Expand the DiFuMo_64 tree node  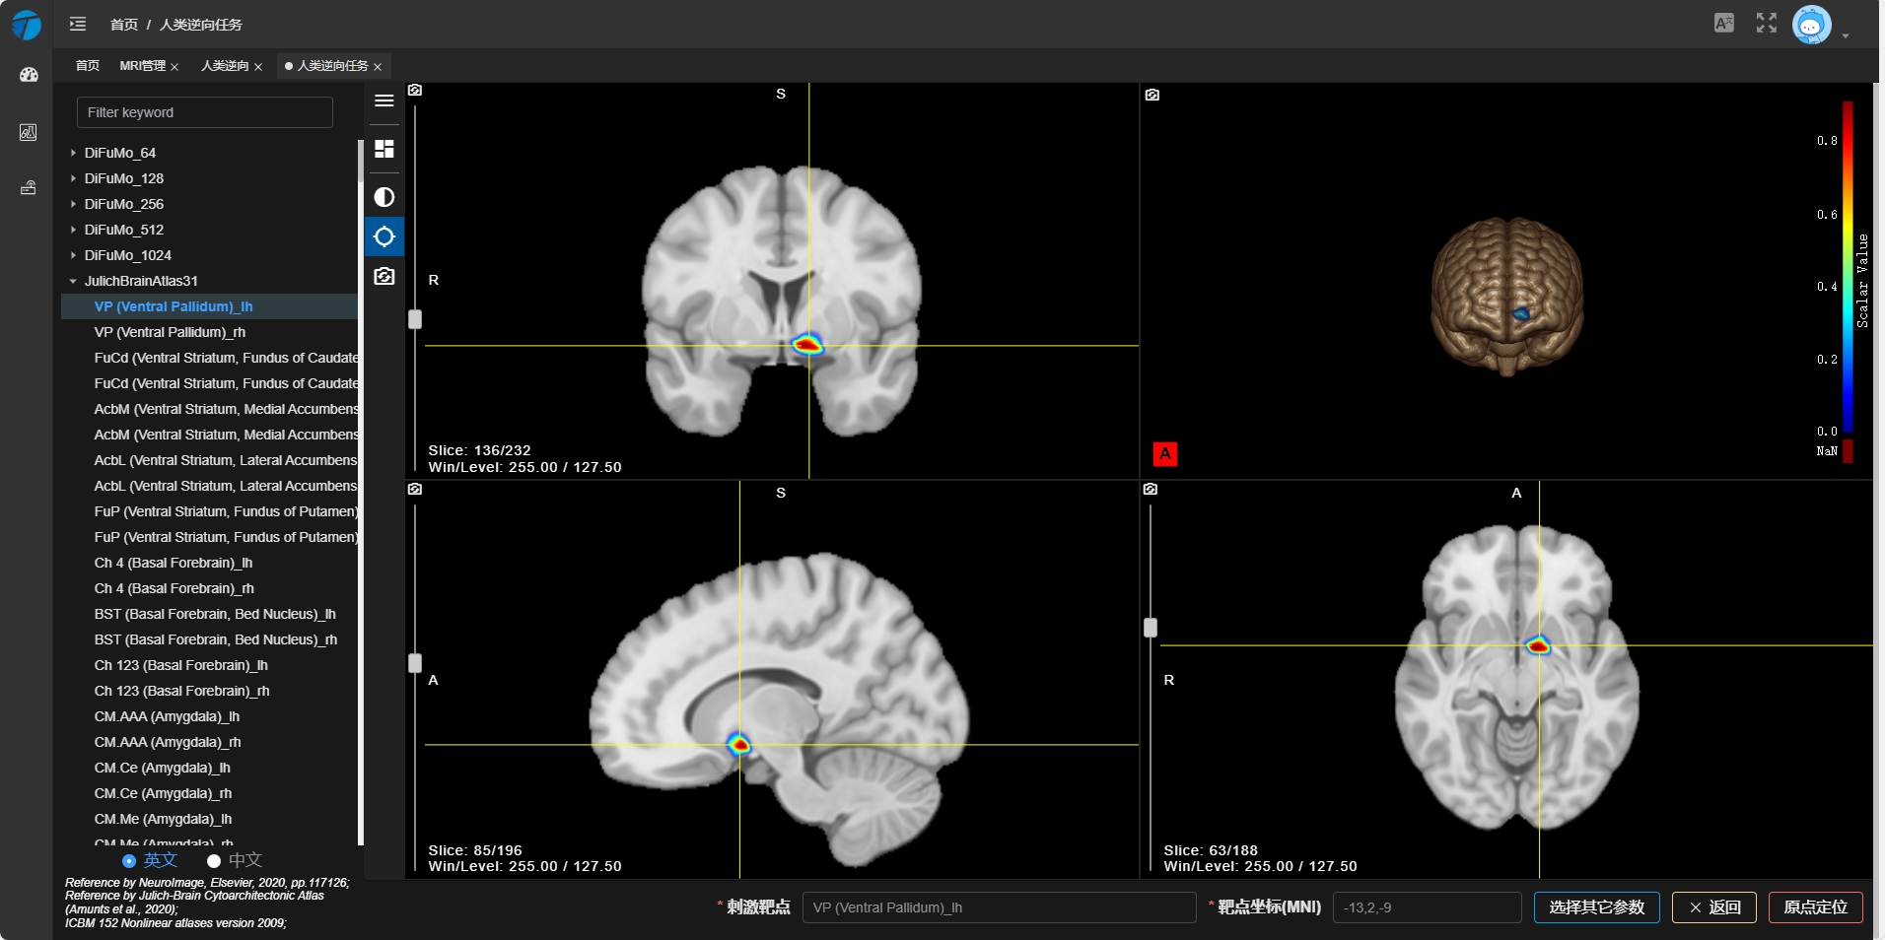(x=73, y=153)
